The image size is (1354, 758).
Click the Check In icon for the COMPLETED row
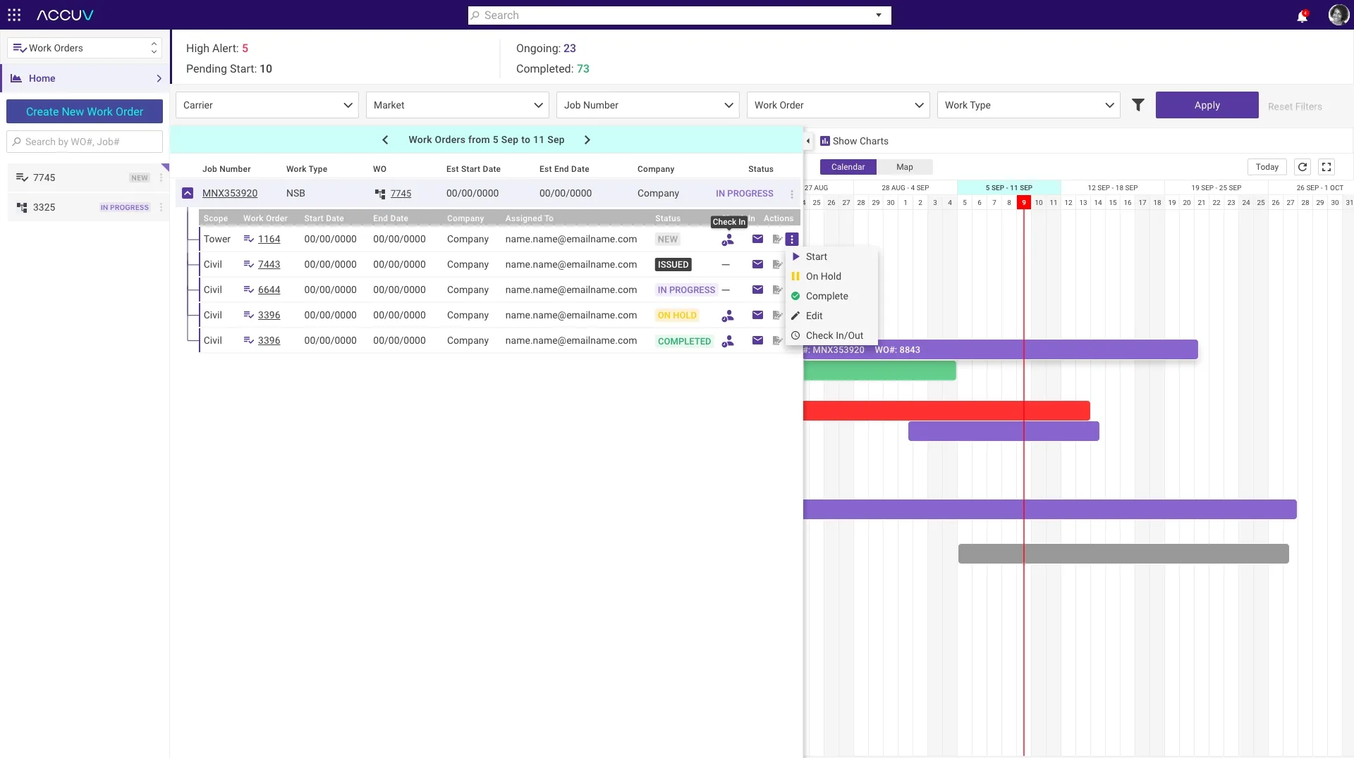728,341
